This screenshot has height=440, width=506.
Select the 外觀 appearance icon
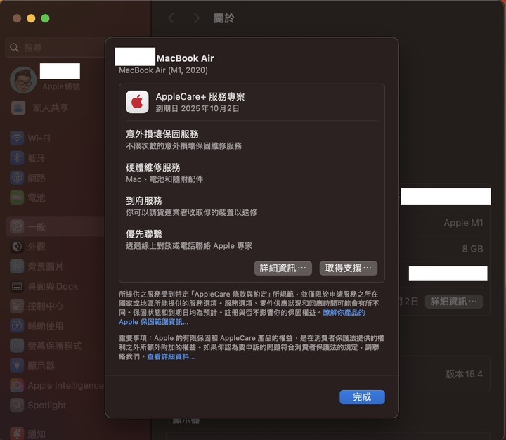pos(17,247)
